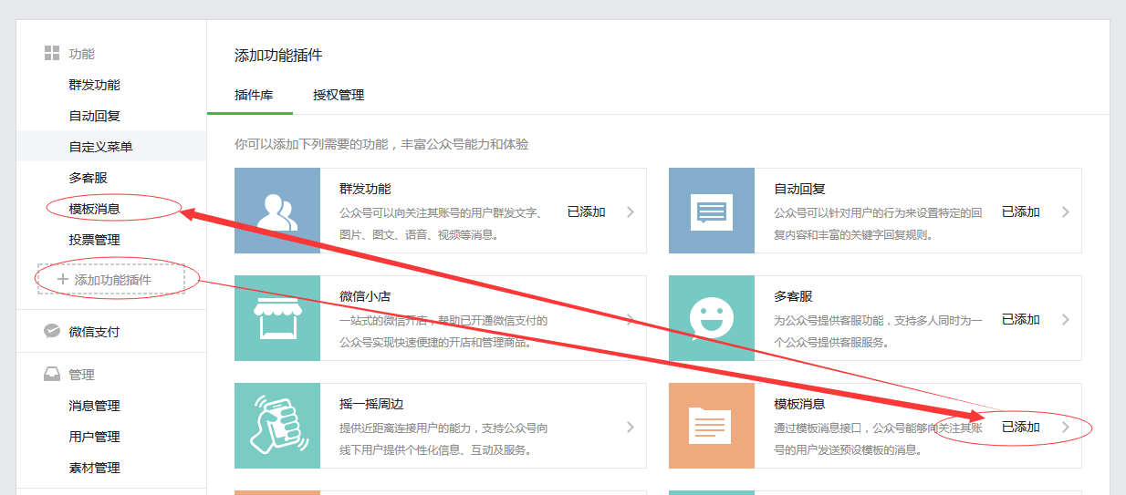Image resolution: width=1126 pixels, height=495 pixels.
Task: Click 自动回复 card title
Action: tap(799, 189)
